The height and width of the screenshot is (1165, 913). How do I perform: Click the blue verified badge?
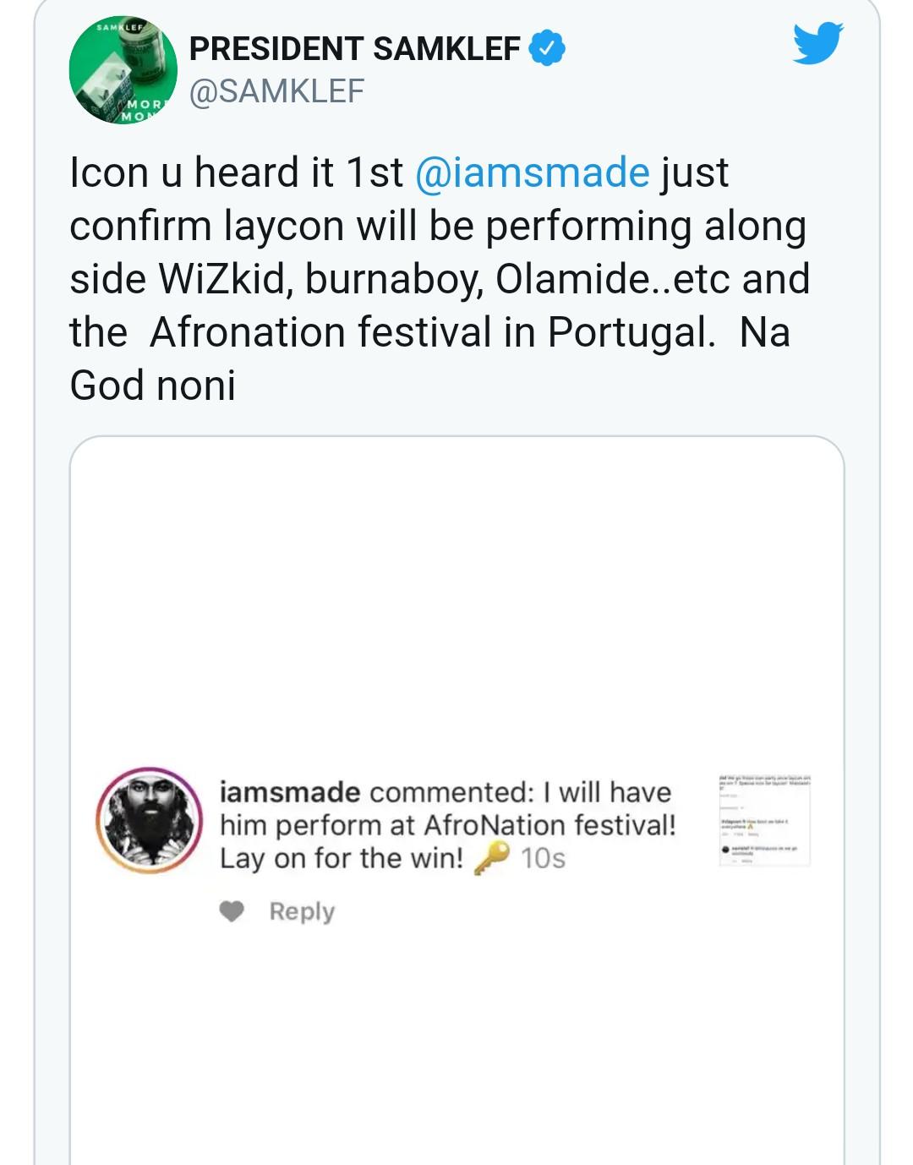(x=547, y=49)
